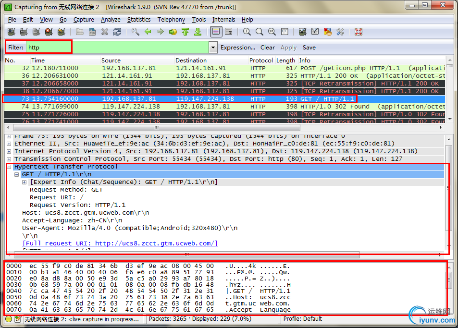The image size is (458, 328).
Task: Go forward in packet history
Action: click(x=161, y=32)
